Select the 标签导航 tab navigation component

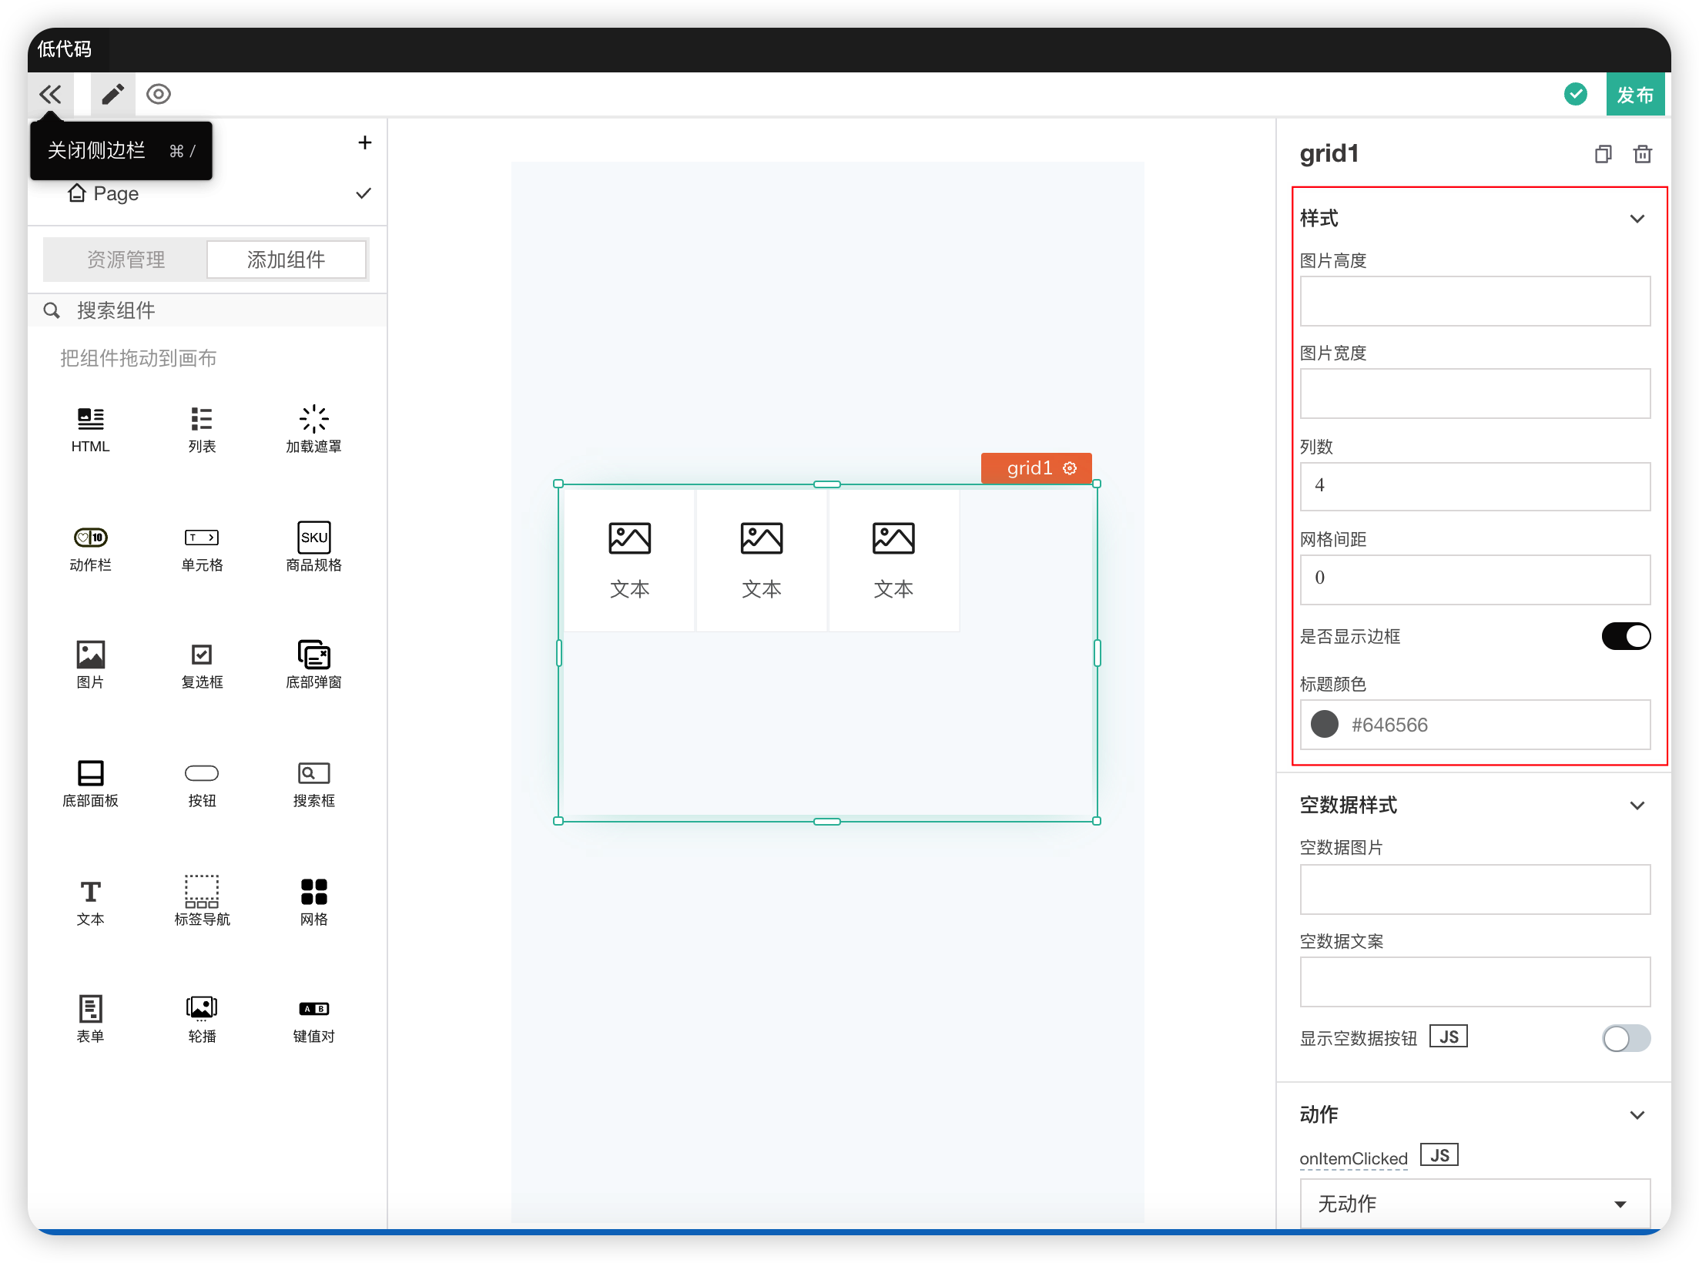coord(202,892)
